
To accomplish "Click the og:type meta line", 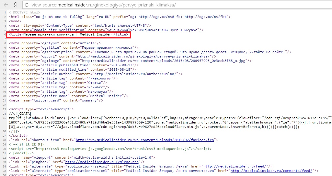I will 55,43.
